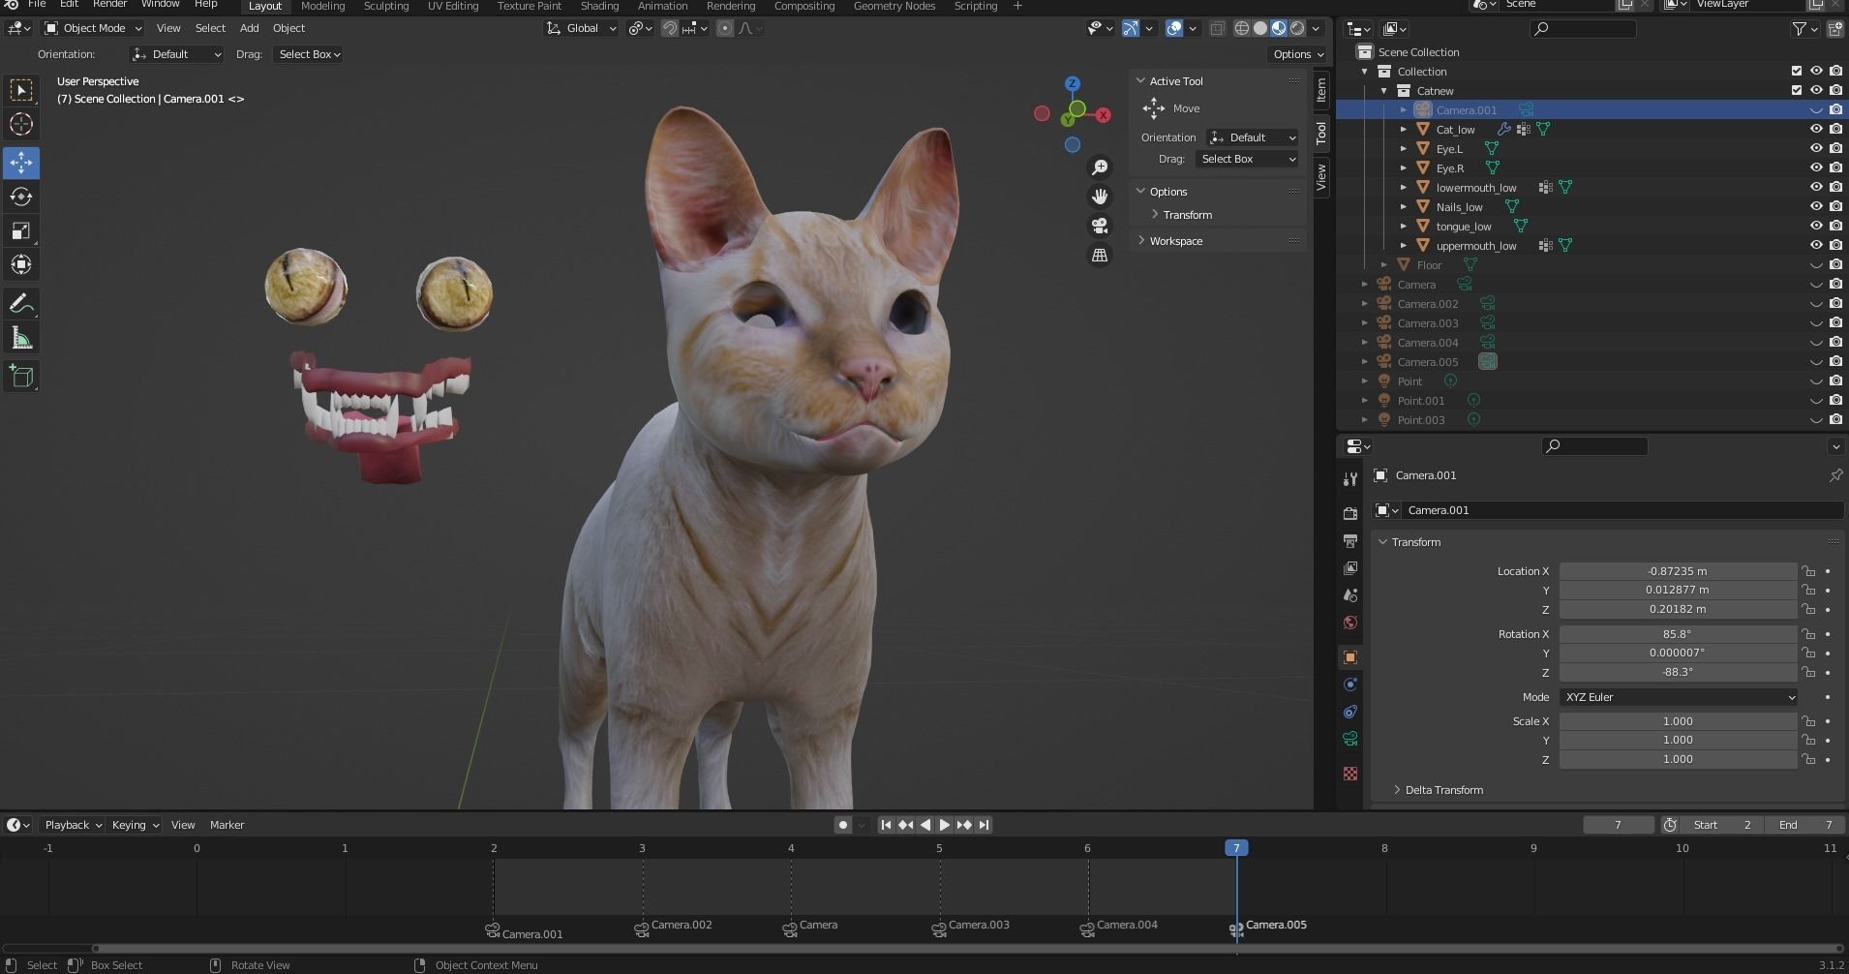Screen dimensions: 1849x974
Task: Select the Select Box tool
Action: click(x=21, y=90)
